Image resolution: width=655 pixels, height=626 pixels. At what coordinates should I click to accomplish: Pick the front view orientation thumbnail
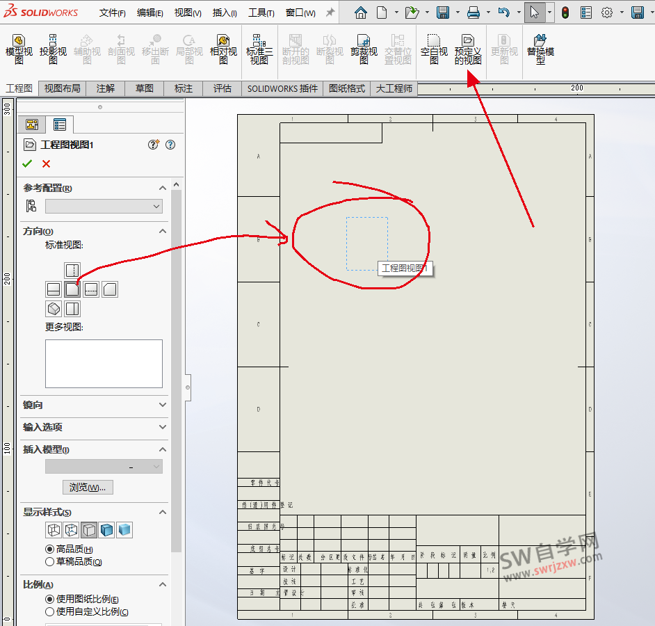[x=72, y=289]
